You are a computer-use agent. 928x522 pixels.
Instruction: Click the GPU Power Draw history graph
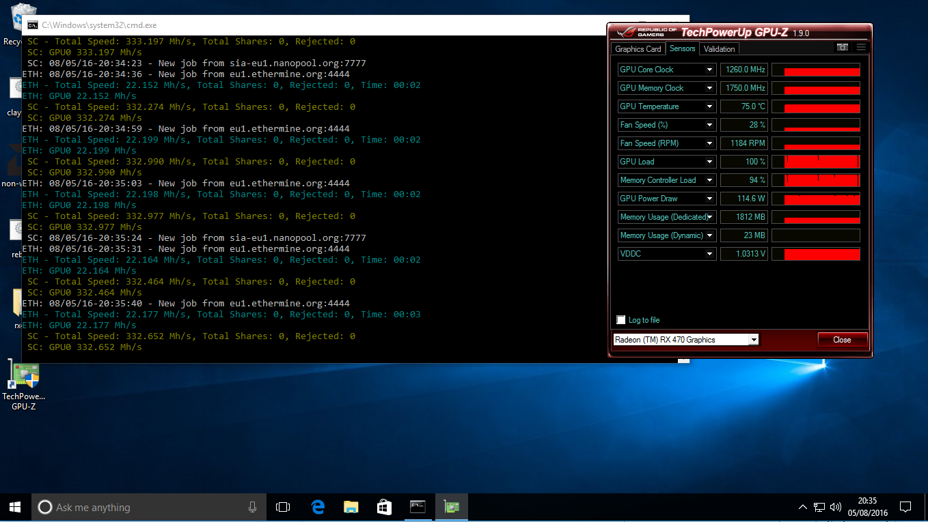tap(816, 199)
